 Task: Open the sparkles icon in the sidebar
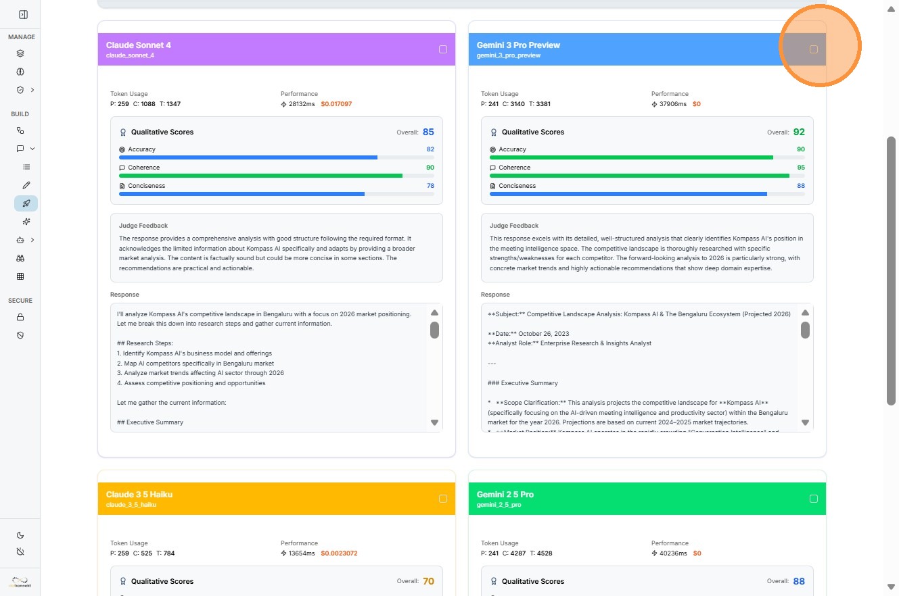[x=26, y=222]
